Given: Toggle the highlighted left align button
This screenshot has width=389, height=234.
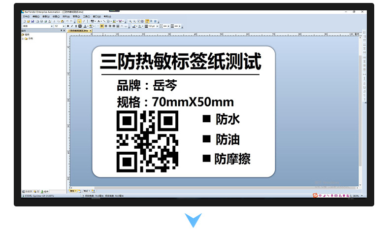Looking at the screenshot, I should tap(102, 26).
